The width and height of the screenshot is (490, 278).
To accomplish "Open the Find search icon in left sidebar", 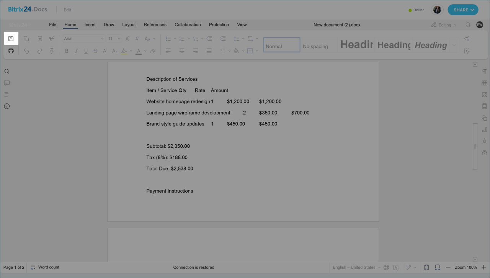I will coord(7,72).
